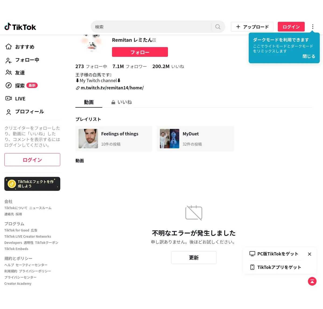Open the MyDuet playlist thumbnail
Image resolution: width=323 pixels, height=309 pixels.
click(x=170, y=139)
